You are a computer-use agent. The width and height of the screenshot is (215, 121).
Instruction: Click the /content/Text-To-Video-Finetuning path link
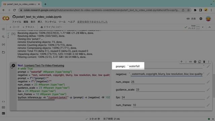coord(44,66)
